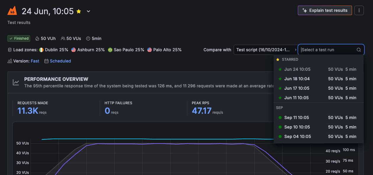Viewport: 373px width, 175px height.
Task: Select starred run Jun 18 10:04
Action: (x=318, y=79)
